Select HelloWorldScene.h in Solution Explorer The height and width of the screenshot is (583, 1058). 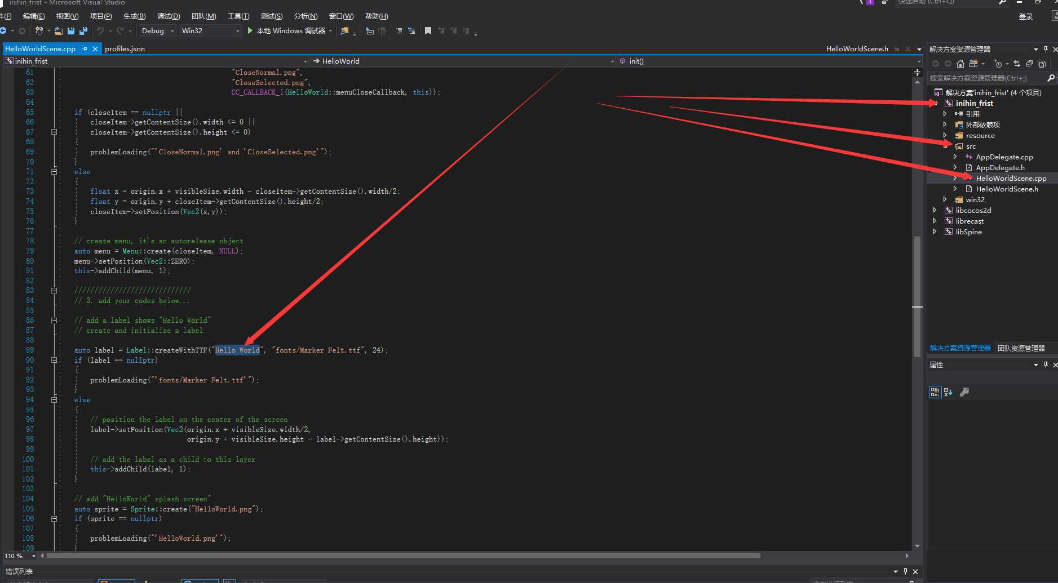pyautogui.click(x=1007, y=189)
